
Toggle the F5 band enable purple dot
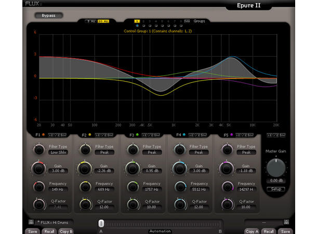(231, 135)
